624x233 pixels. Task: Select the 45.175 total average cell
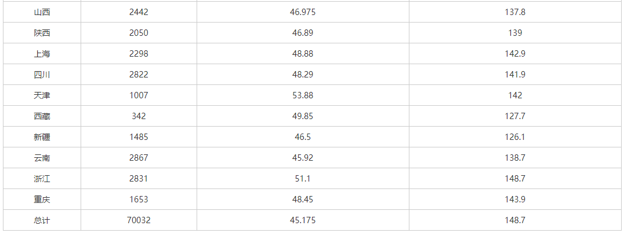[x=303, y=220]
